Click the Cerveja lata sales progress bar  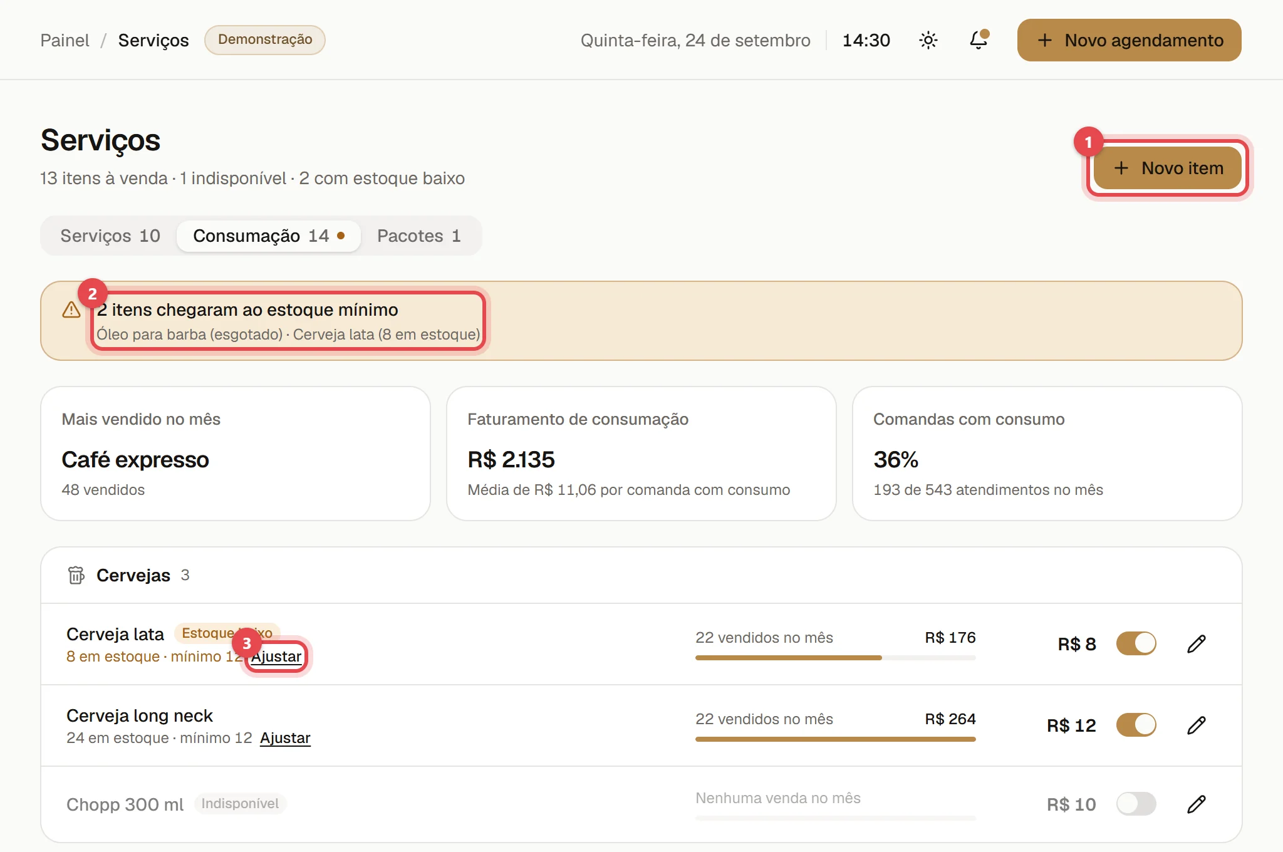pyautogui.click(x=835, y=658)
